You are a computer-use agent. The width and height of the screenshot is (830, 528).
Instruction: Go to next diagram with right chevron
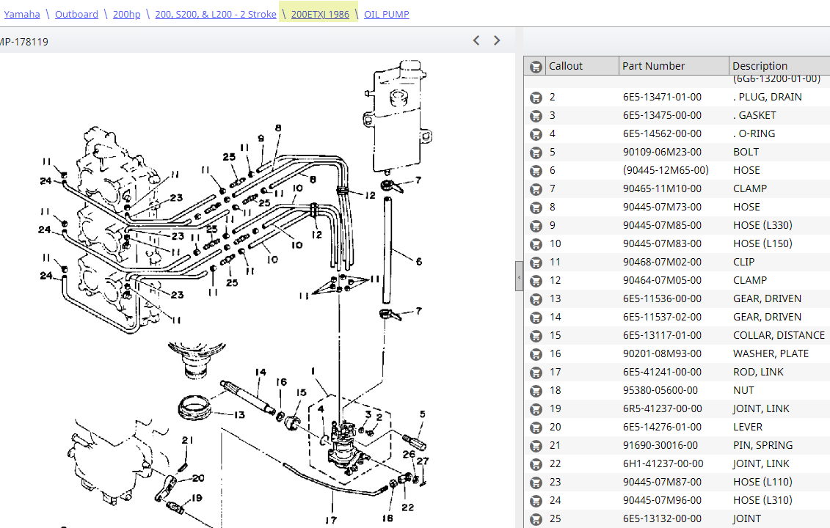[x=497, y=40]
